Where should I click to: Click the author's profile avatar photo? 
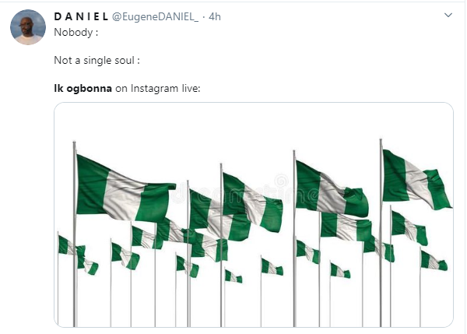[x=27, y=27]
